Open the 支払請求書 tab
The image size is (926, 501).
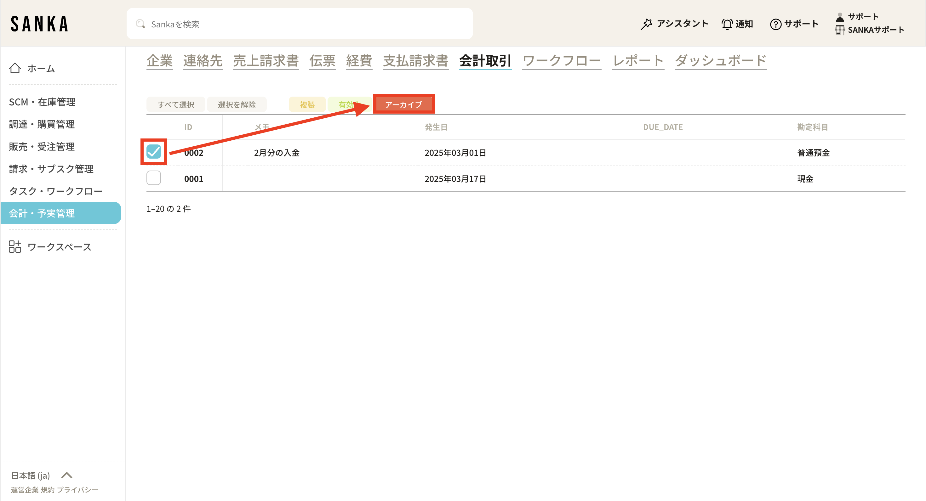(415, 60)
